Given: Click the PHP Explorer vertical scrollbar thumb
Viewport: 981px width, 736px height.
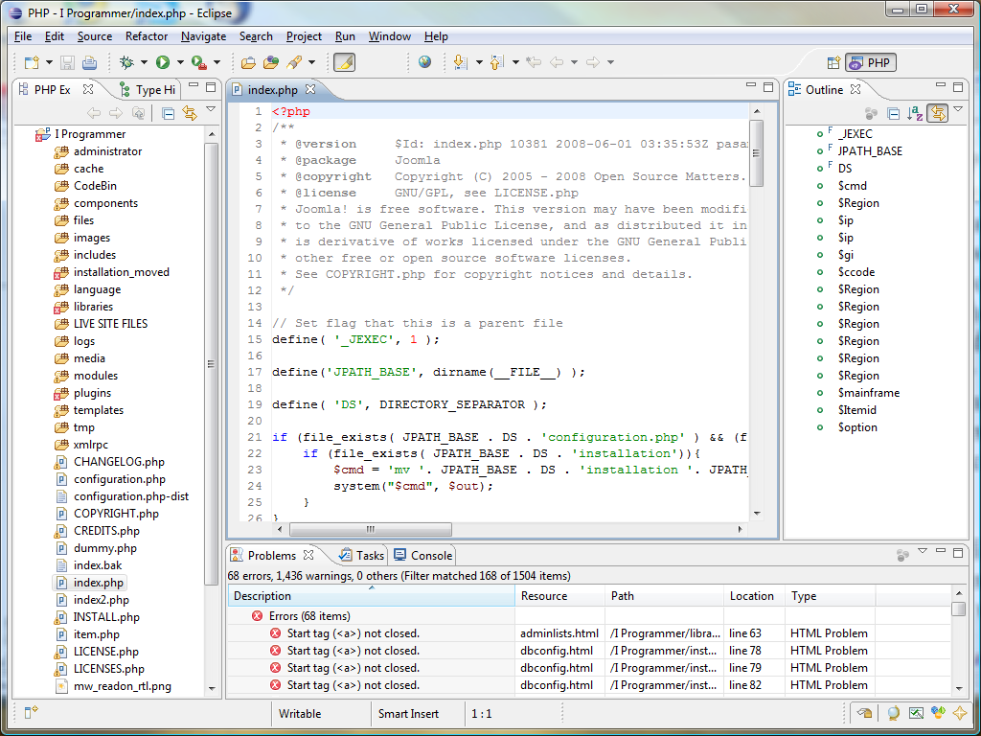Looking at the screenshot, I should coord(212,363).
